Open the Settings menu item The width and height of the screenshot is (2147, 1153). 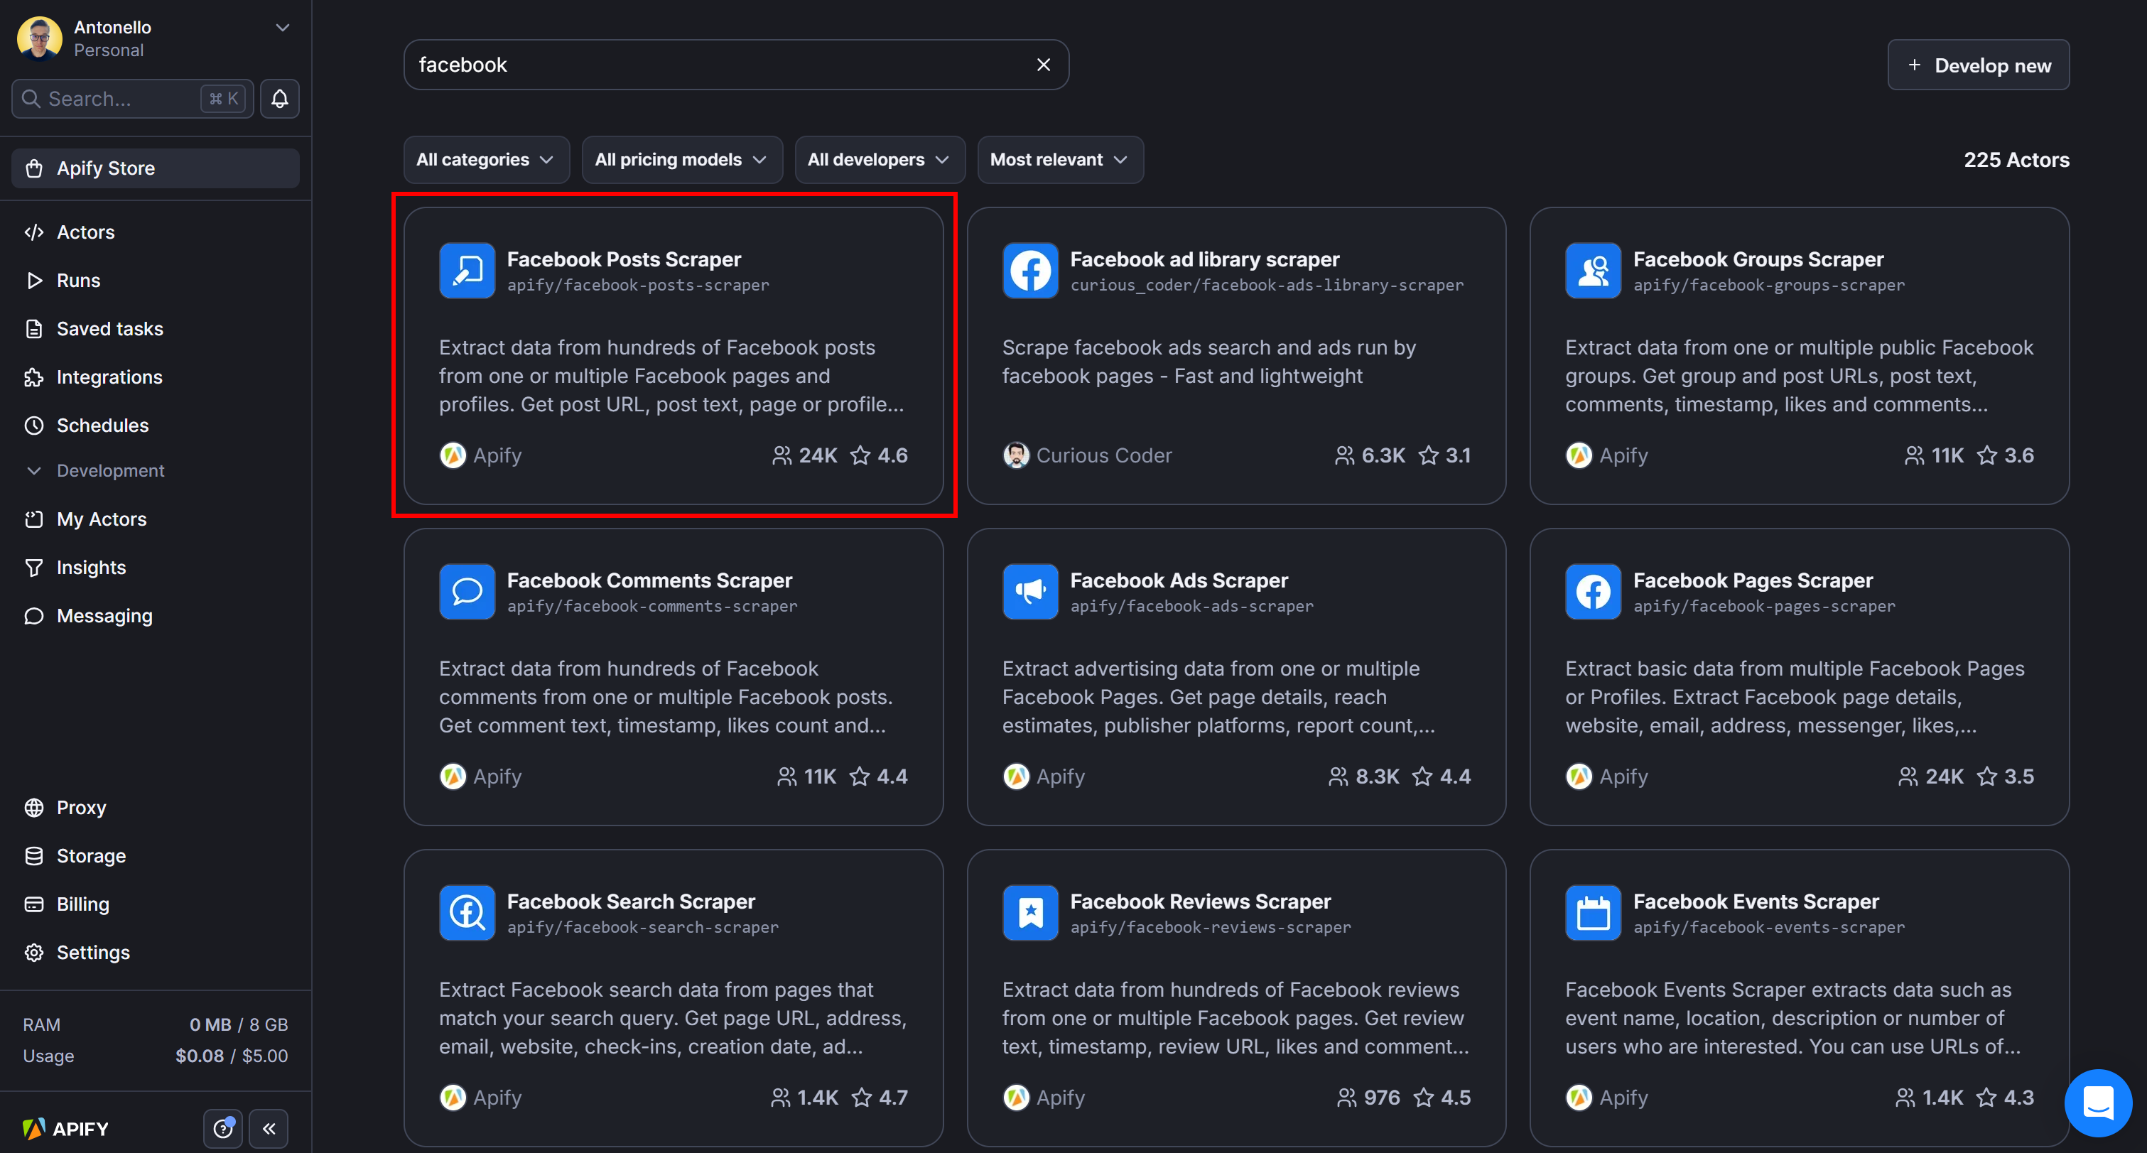[x=92, y=952]
